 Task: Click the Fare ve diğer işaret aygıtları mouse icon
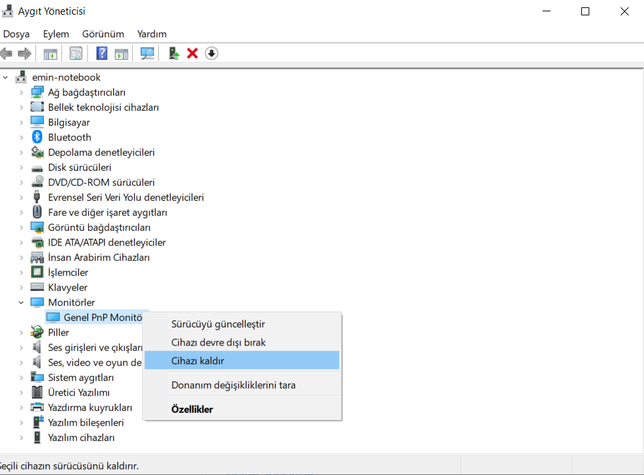[37, 212]
